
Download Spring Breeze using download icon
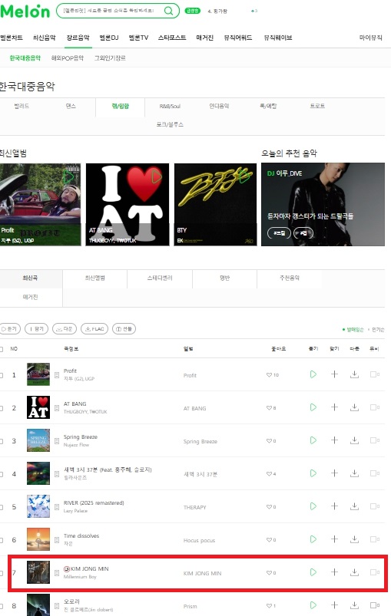pyautogui.click(x=354, y=440)
